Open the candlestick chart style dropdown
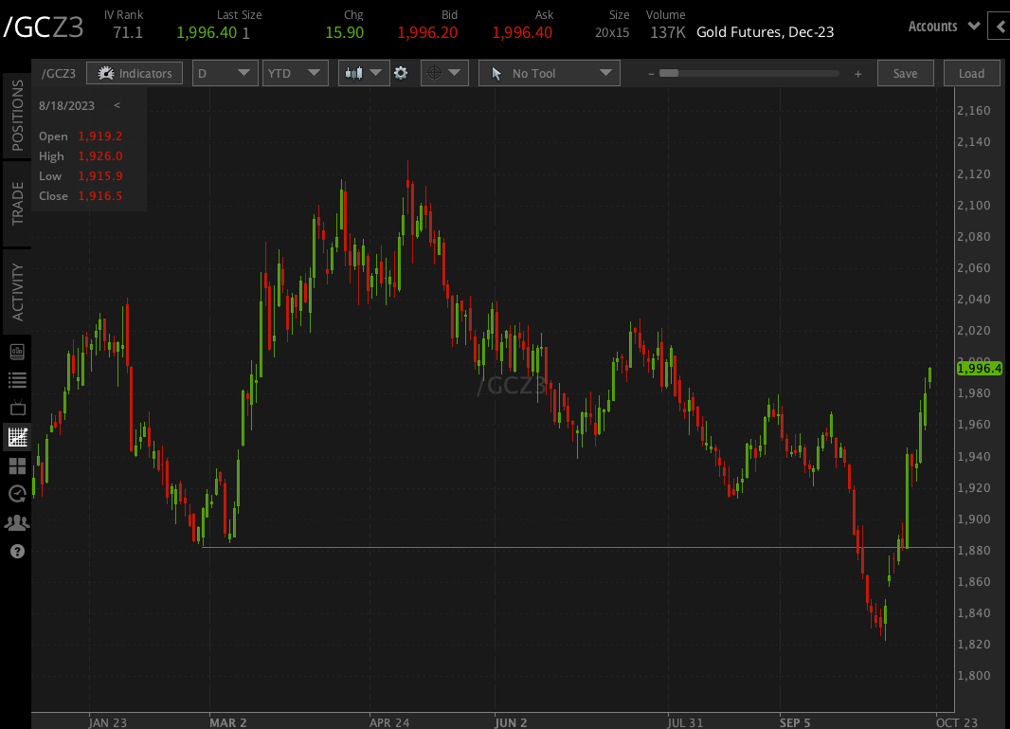This screenshot has height=729, width=1010. (364, 74)
